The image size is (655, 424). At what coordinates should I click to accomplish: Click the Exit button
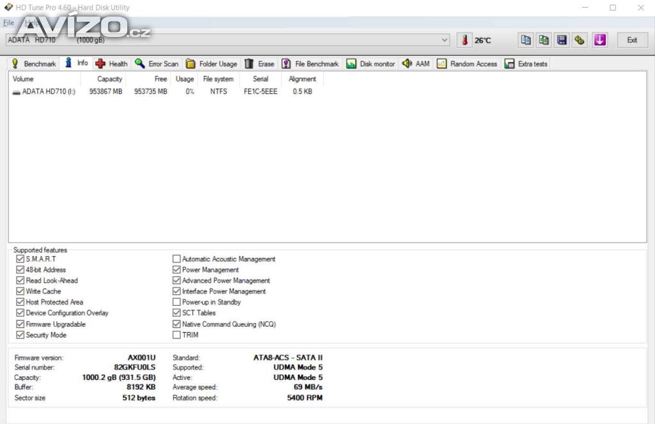(x=632, y=40)
